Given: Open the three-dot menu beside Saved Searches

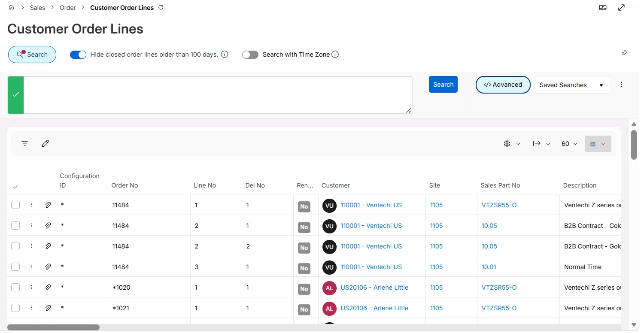Looking at the screenshot, I should tap(621, 85).
